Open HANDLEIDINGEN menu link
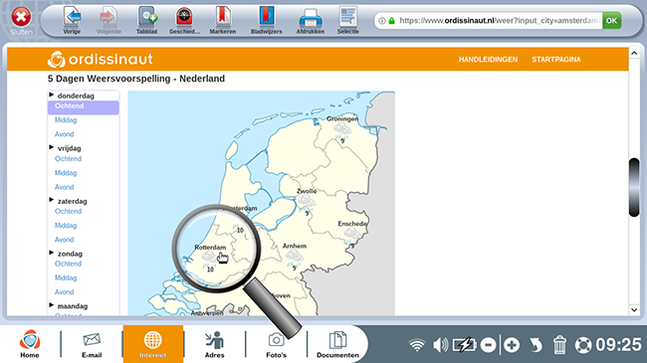This screenshot has height=363, width=647. coord(488,60)
